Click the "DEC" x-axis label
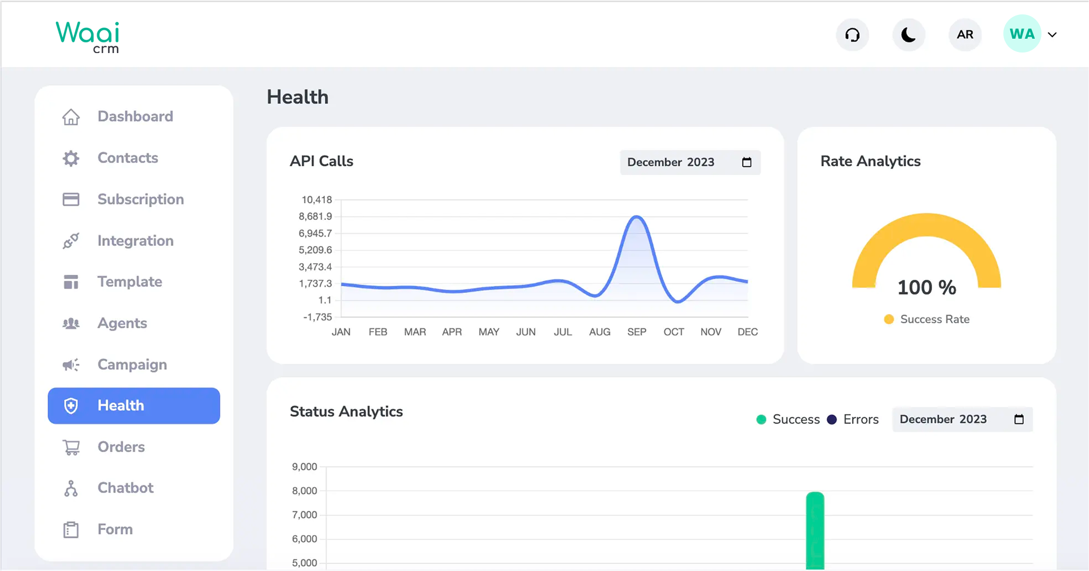Image resolution: width=1089 pixels, height=571 pixels. [x=748, y=332]
